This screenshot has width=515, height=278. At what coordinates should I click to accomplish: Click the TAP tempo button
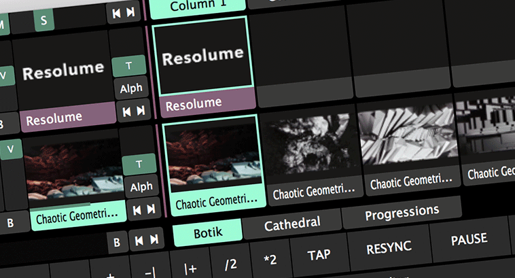tap(319, 255)
